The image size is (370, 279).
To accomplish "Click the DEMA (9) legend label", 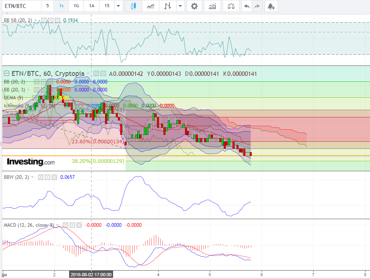I will (x=14, y=97).
